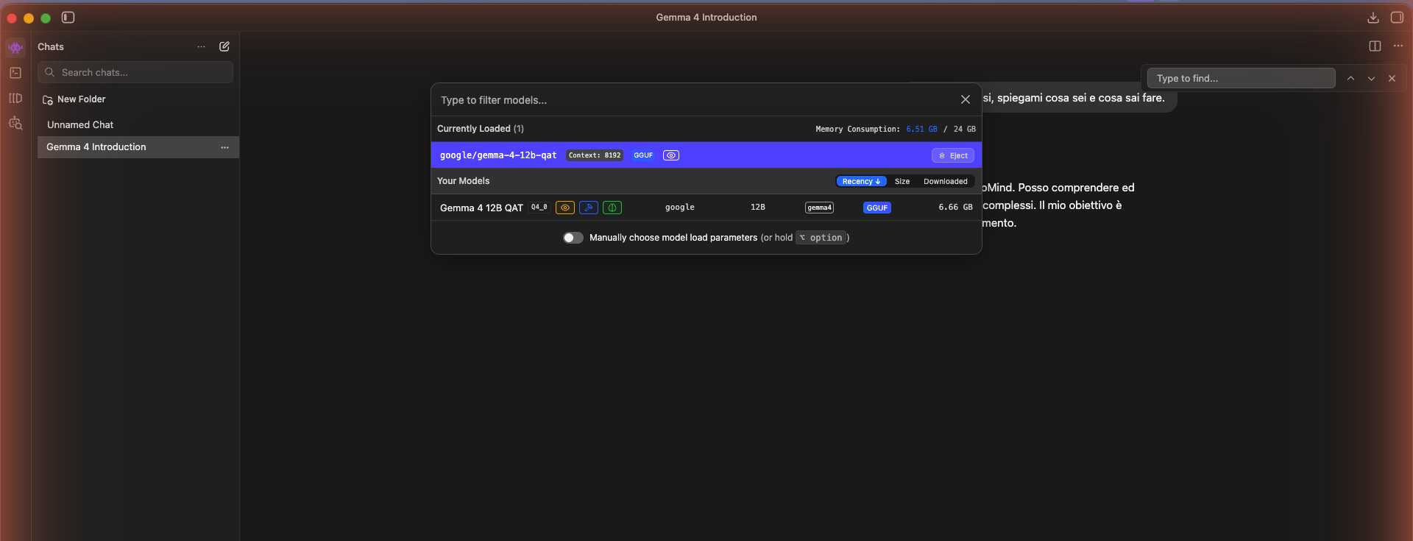Eject the loaded Gemma model

click(953, 155)
